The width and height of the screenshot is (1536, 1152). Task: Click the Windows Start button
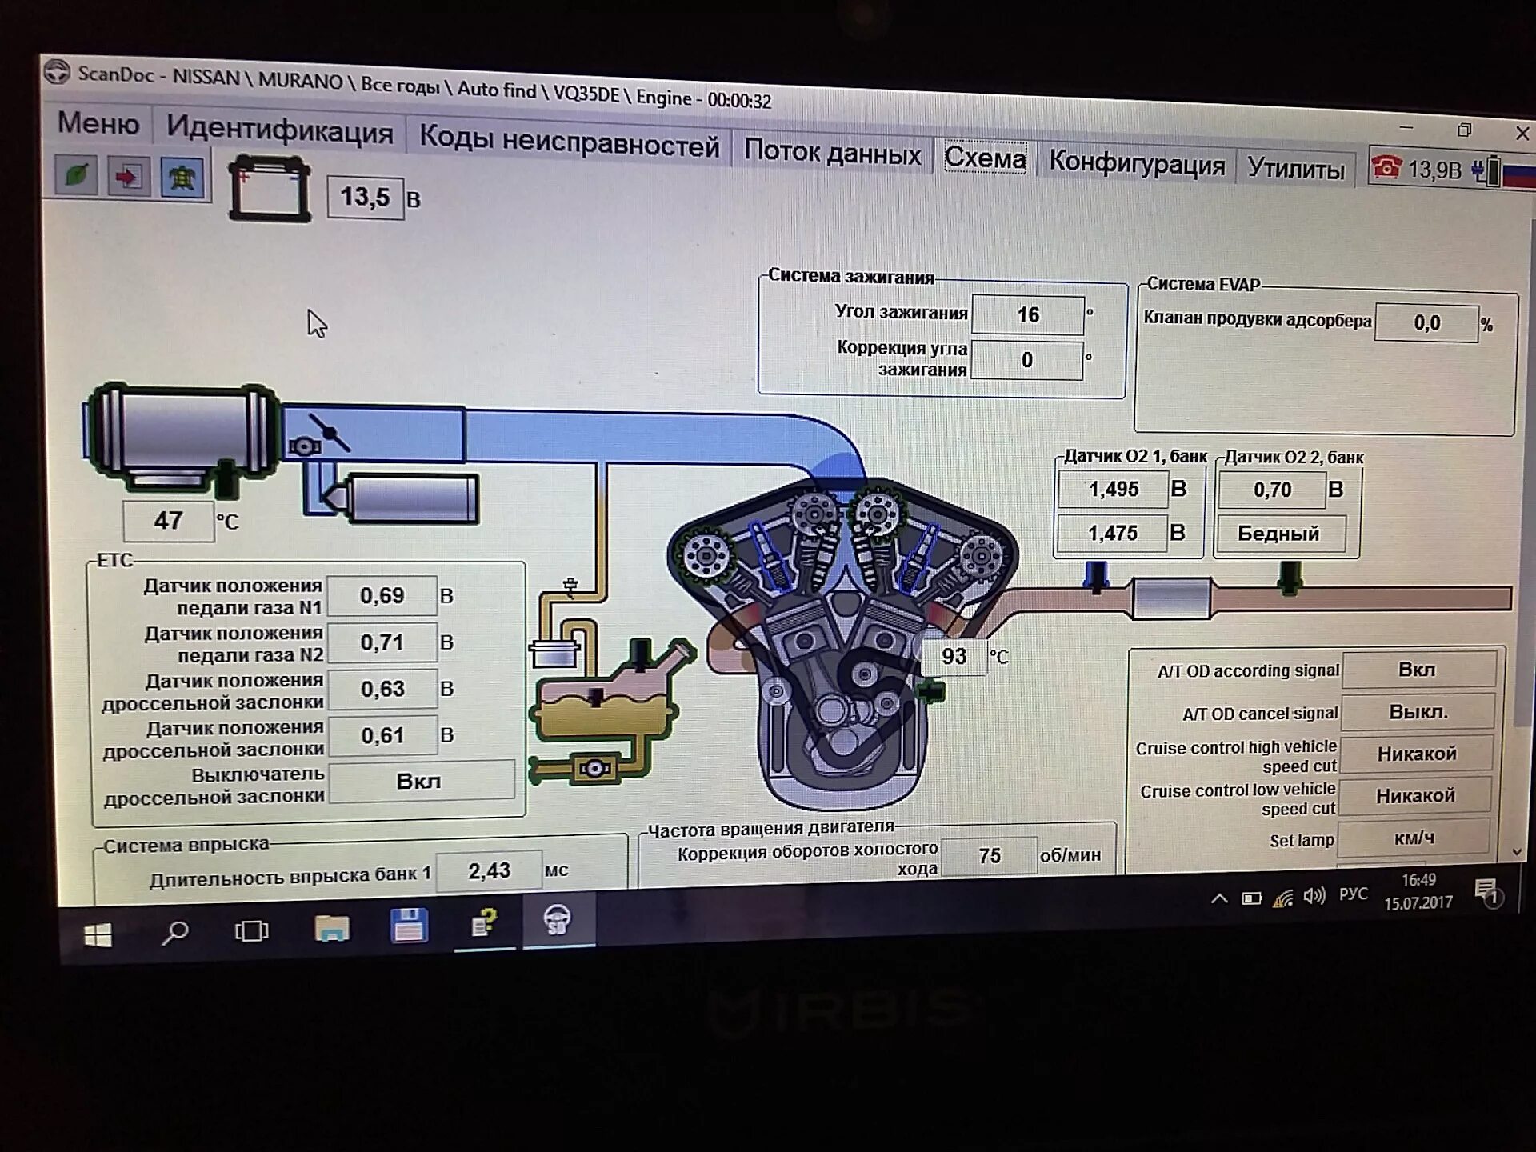(x=98, y=934)
